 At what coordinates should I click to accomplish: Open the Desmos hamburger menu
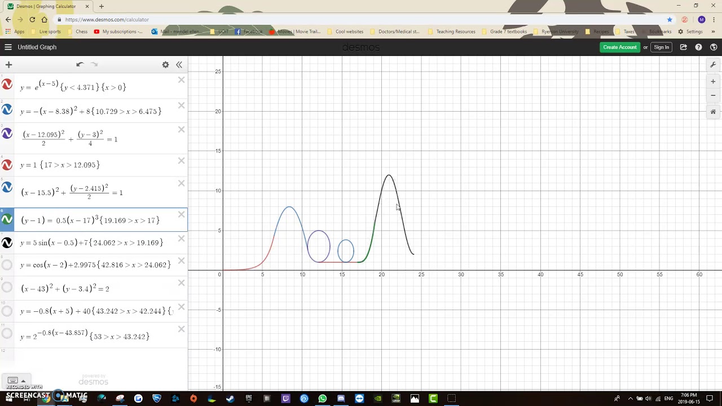pyautogui.click(x=8, y=47)
